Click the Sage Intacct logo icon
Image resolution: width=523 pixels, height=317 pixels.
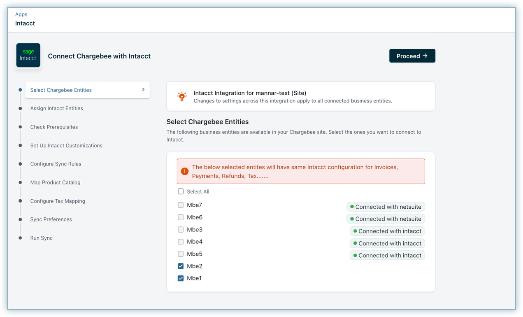pos(28,55)
